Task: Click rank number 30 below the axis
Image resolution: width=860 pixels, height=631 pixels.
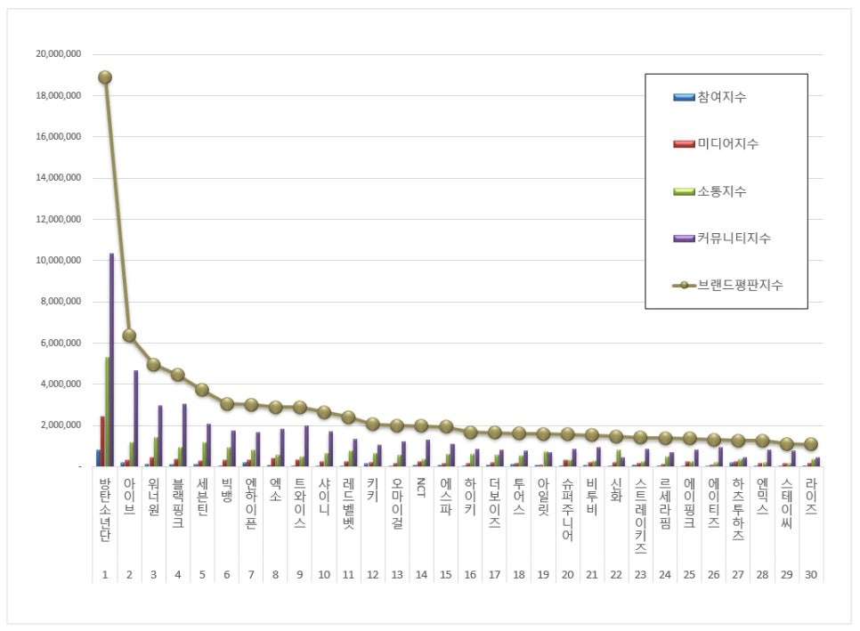Action: (x=810, y=575)
